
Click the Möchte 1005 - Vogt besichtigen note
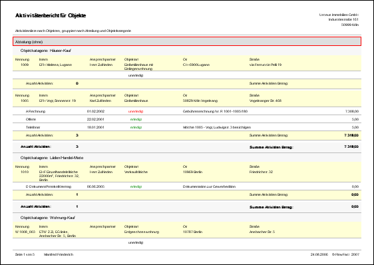click(217, 127)
